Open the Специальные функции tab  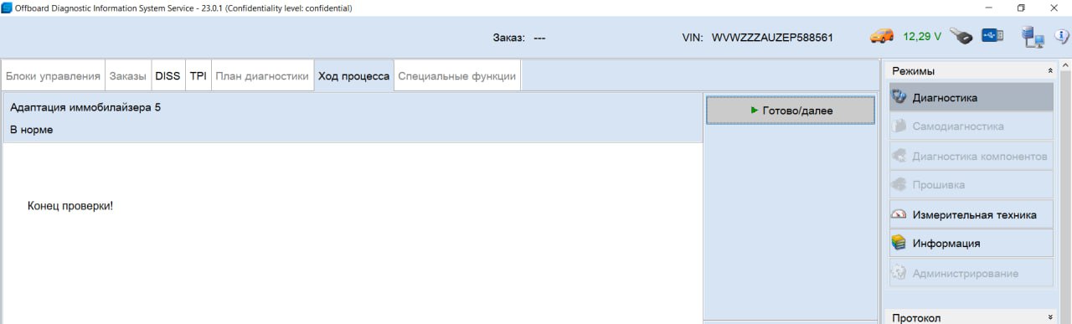click(457, 75)
